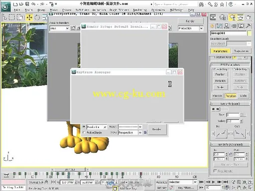Activate Select and Move tool
This screenshot has width=255, height=191.
pos(29,17)
